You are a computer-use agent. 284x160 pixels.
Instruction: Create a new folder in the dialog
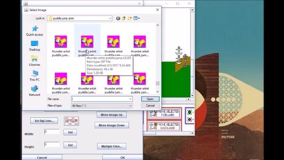(130, 18)
